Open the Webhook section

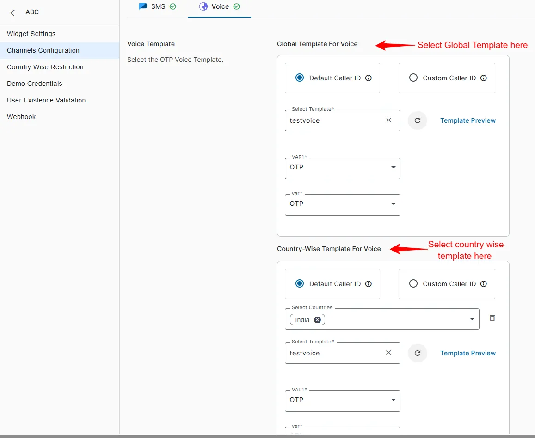pyautogui.click(x=60, y=117)
